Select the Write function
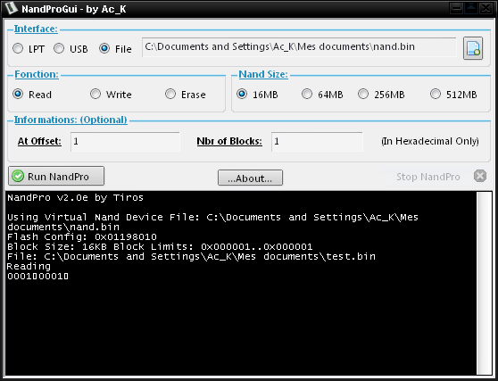The image size is (498, 381). pos(95,94)
